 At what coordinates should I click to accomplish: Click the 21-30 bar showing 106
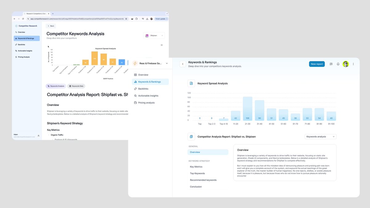click(248, 108)
